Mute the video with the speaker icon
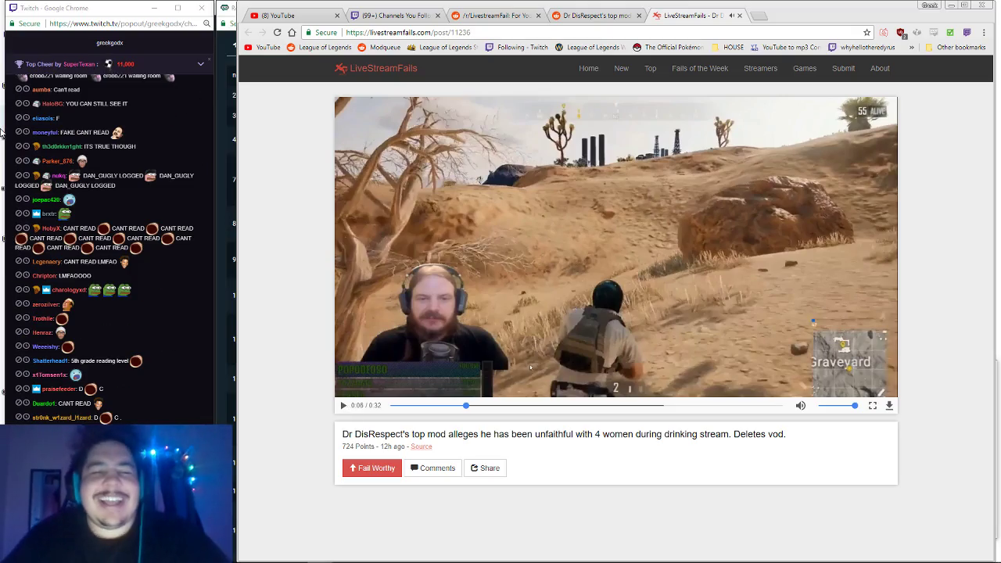The height and width of the screenshot is (563, 1001). click(x=800, y=406)
